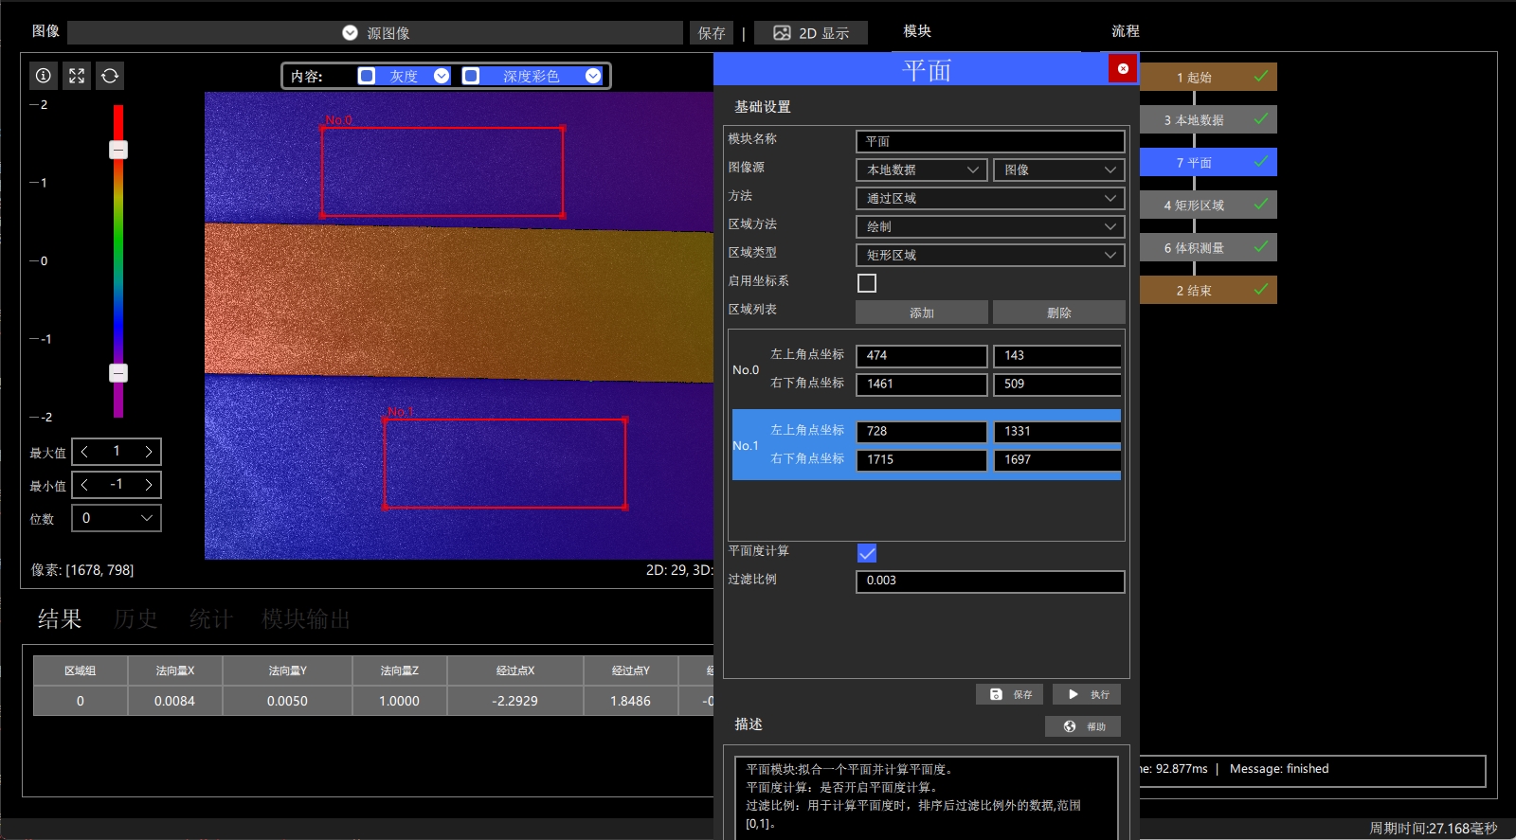Click lower handle of color range slider
1516x840 pixels.
pos(118,373)
